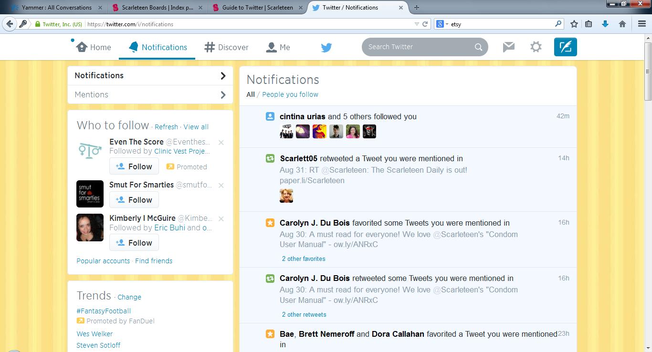Open Kimberly I McGuire's avatar
Viewport: 652px width, 352px height.
coord(90,227)
